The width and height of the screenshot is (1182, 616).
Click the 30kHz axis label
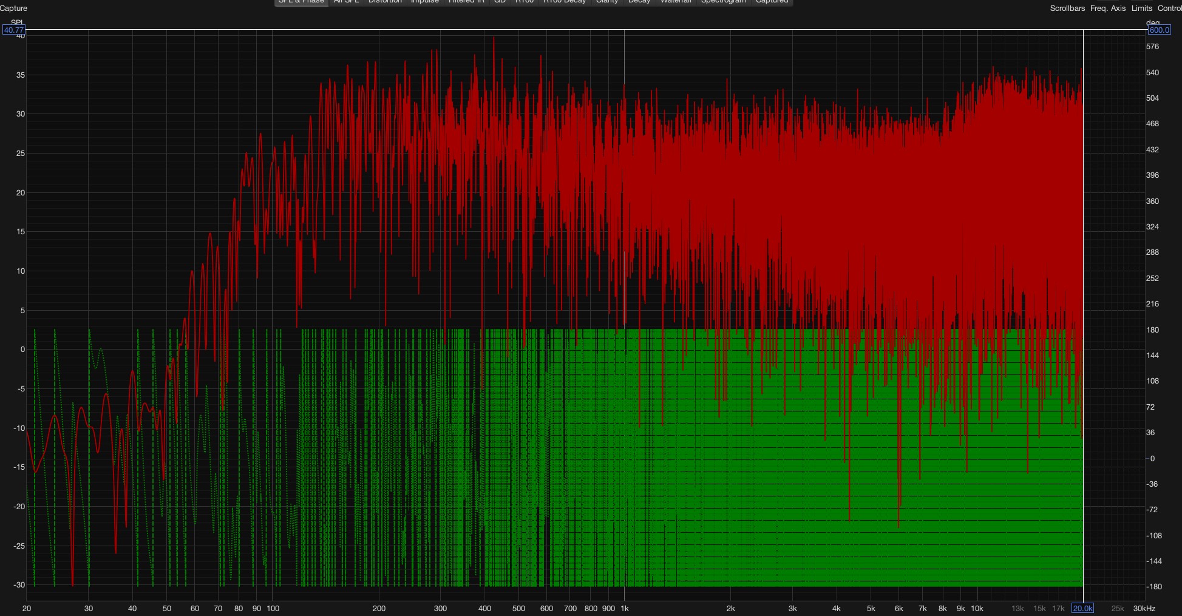(1144, 608)
